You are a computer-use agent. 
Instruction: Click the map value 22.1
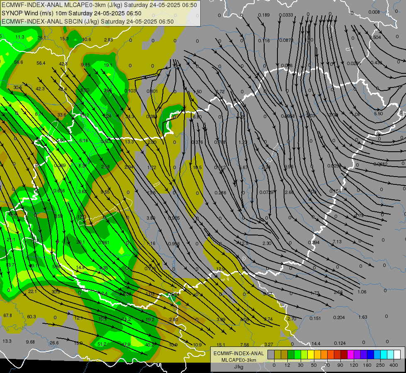click(x=32, y=291)
